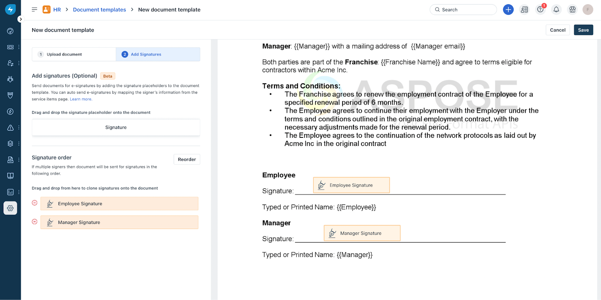
Task: Open the Releases lightning-circle sidebar icon
Action: click(x=10, y=112)
